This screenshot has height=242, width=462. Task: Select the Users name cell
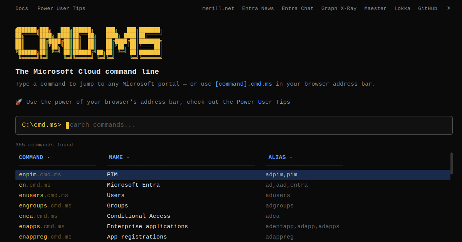click(116, 196)
